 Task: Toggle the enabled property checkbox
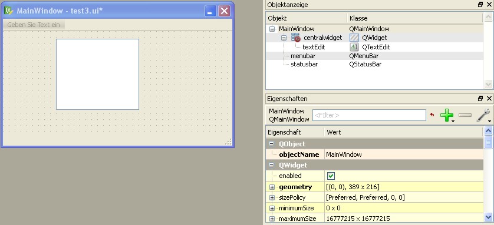point(331,176)
